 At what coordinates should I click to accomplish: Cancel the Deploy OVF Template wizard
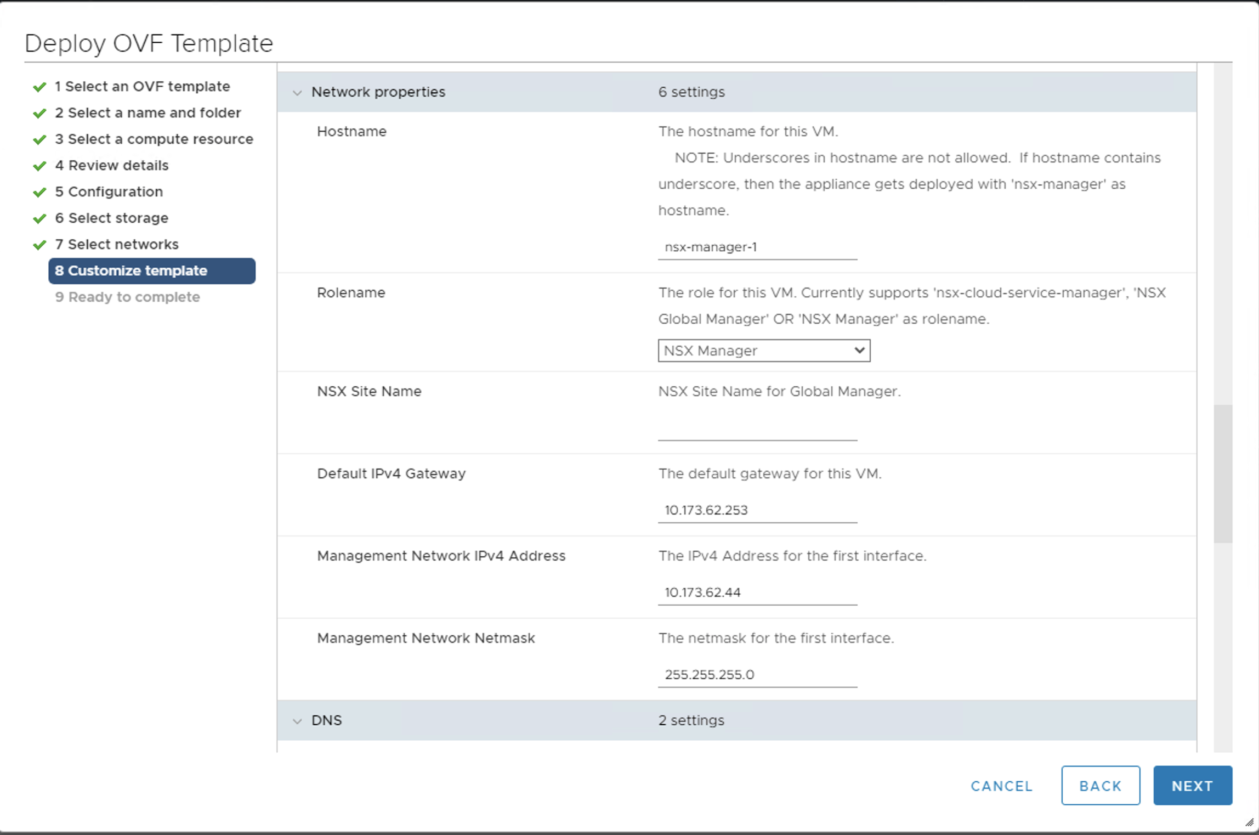1001,786
